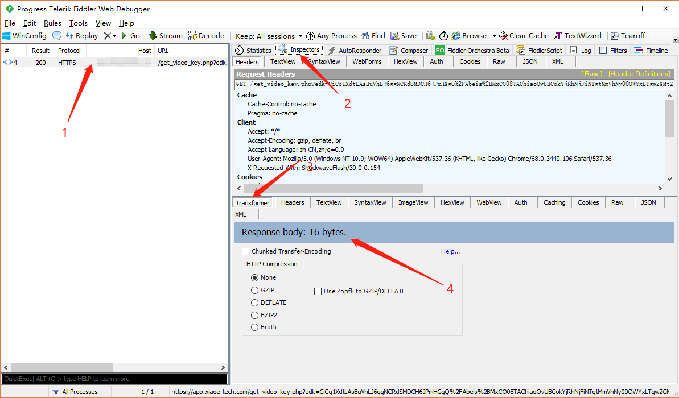Open the FiddlerScript tab
This screenshot has height=398, width=679.
(x=539, y=51)
